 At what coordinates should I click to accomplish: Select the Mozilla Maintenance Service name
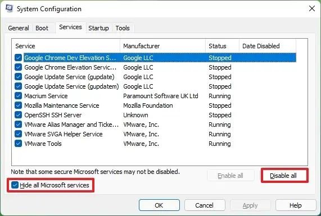coord(62,105)
